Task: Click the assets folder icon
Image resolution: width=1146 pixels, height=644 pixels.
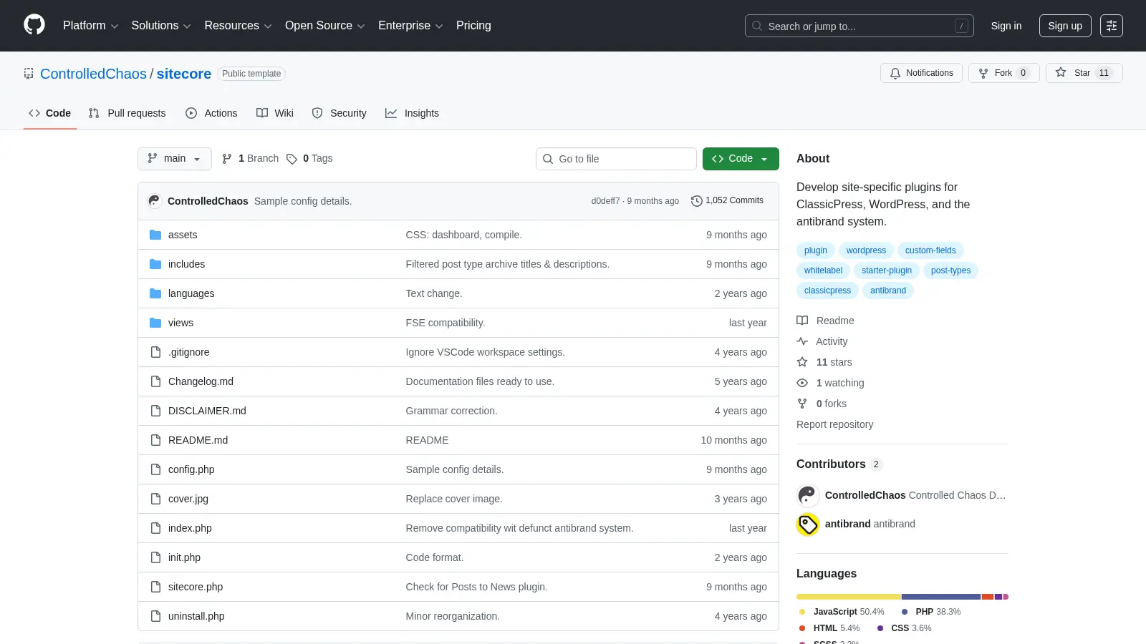Action: (155, 235)
